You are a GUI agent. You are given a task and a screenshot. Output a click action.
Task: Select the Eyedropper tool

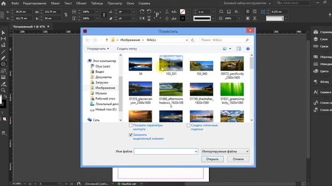(4, 84)
